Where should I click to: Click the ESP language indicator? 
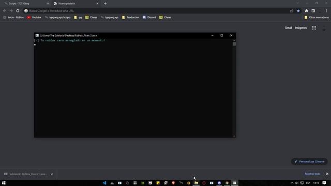pyautogui.click(x=308, y=183)
